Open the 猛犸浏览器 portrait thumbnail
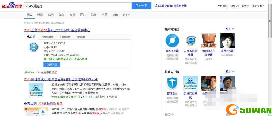272x116 pixels. 227,40
